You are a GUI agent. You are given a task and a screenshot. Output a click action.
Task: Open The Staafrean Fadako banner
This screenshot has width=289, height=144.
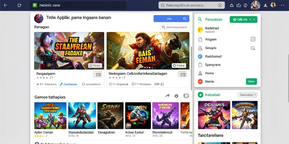pyautogui.click(x=69, y=51)
